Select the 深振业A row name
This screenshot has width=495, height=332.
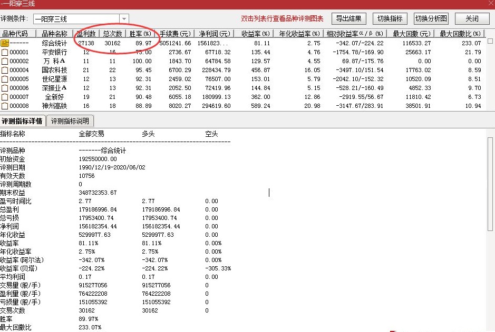click(x=54, y=88)
